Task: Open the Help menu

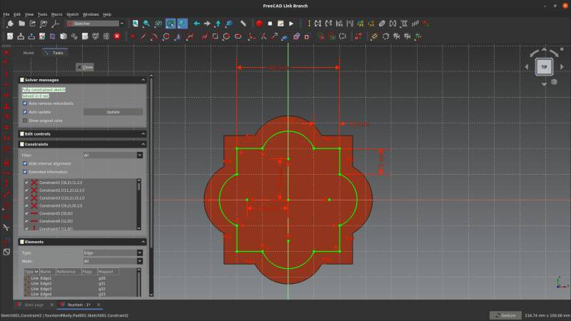Action: tap(107, 14)
